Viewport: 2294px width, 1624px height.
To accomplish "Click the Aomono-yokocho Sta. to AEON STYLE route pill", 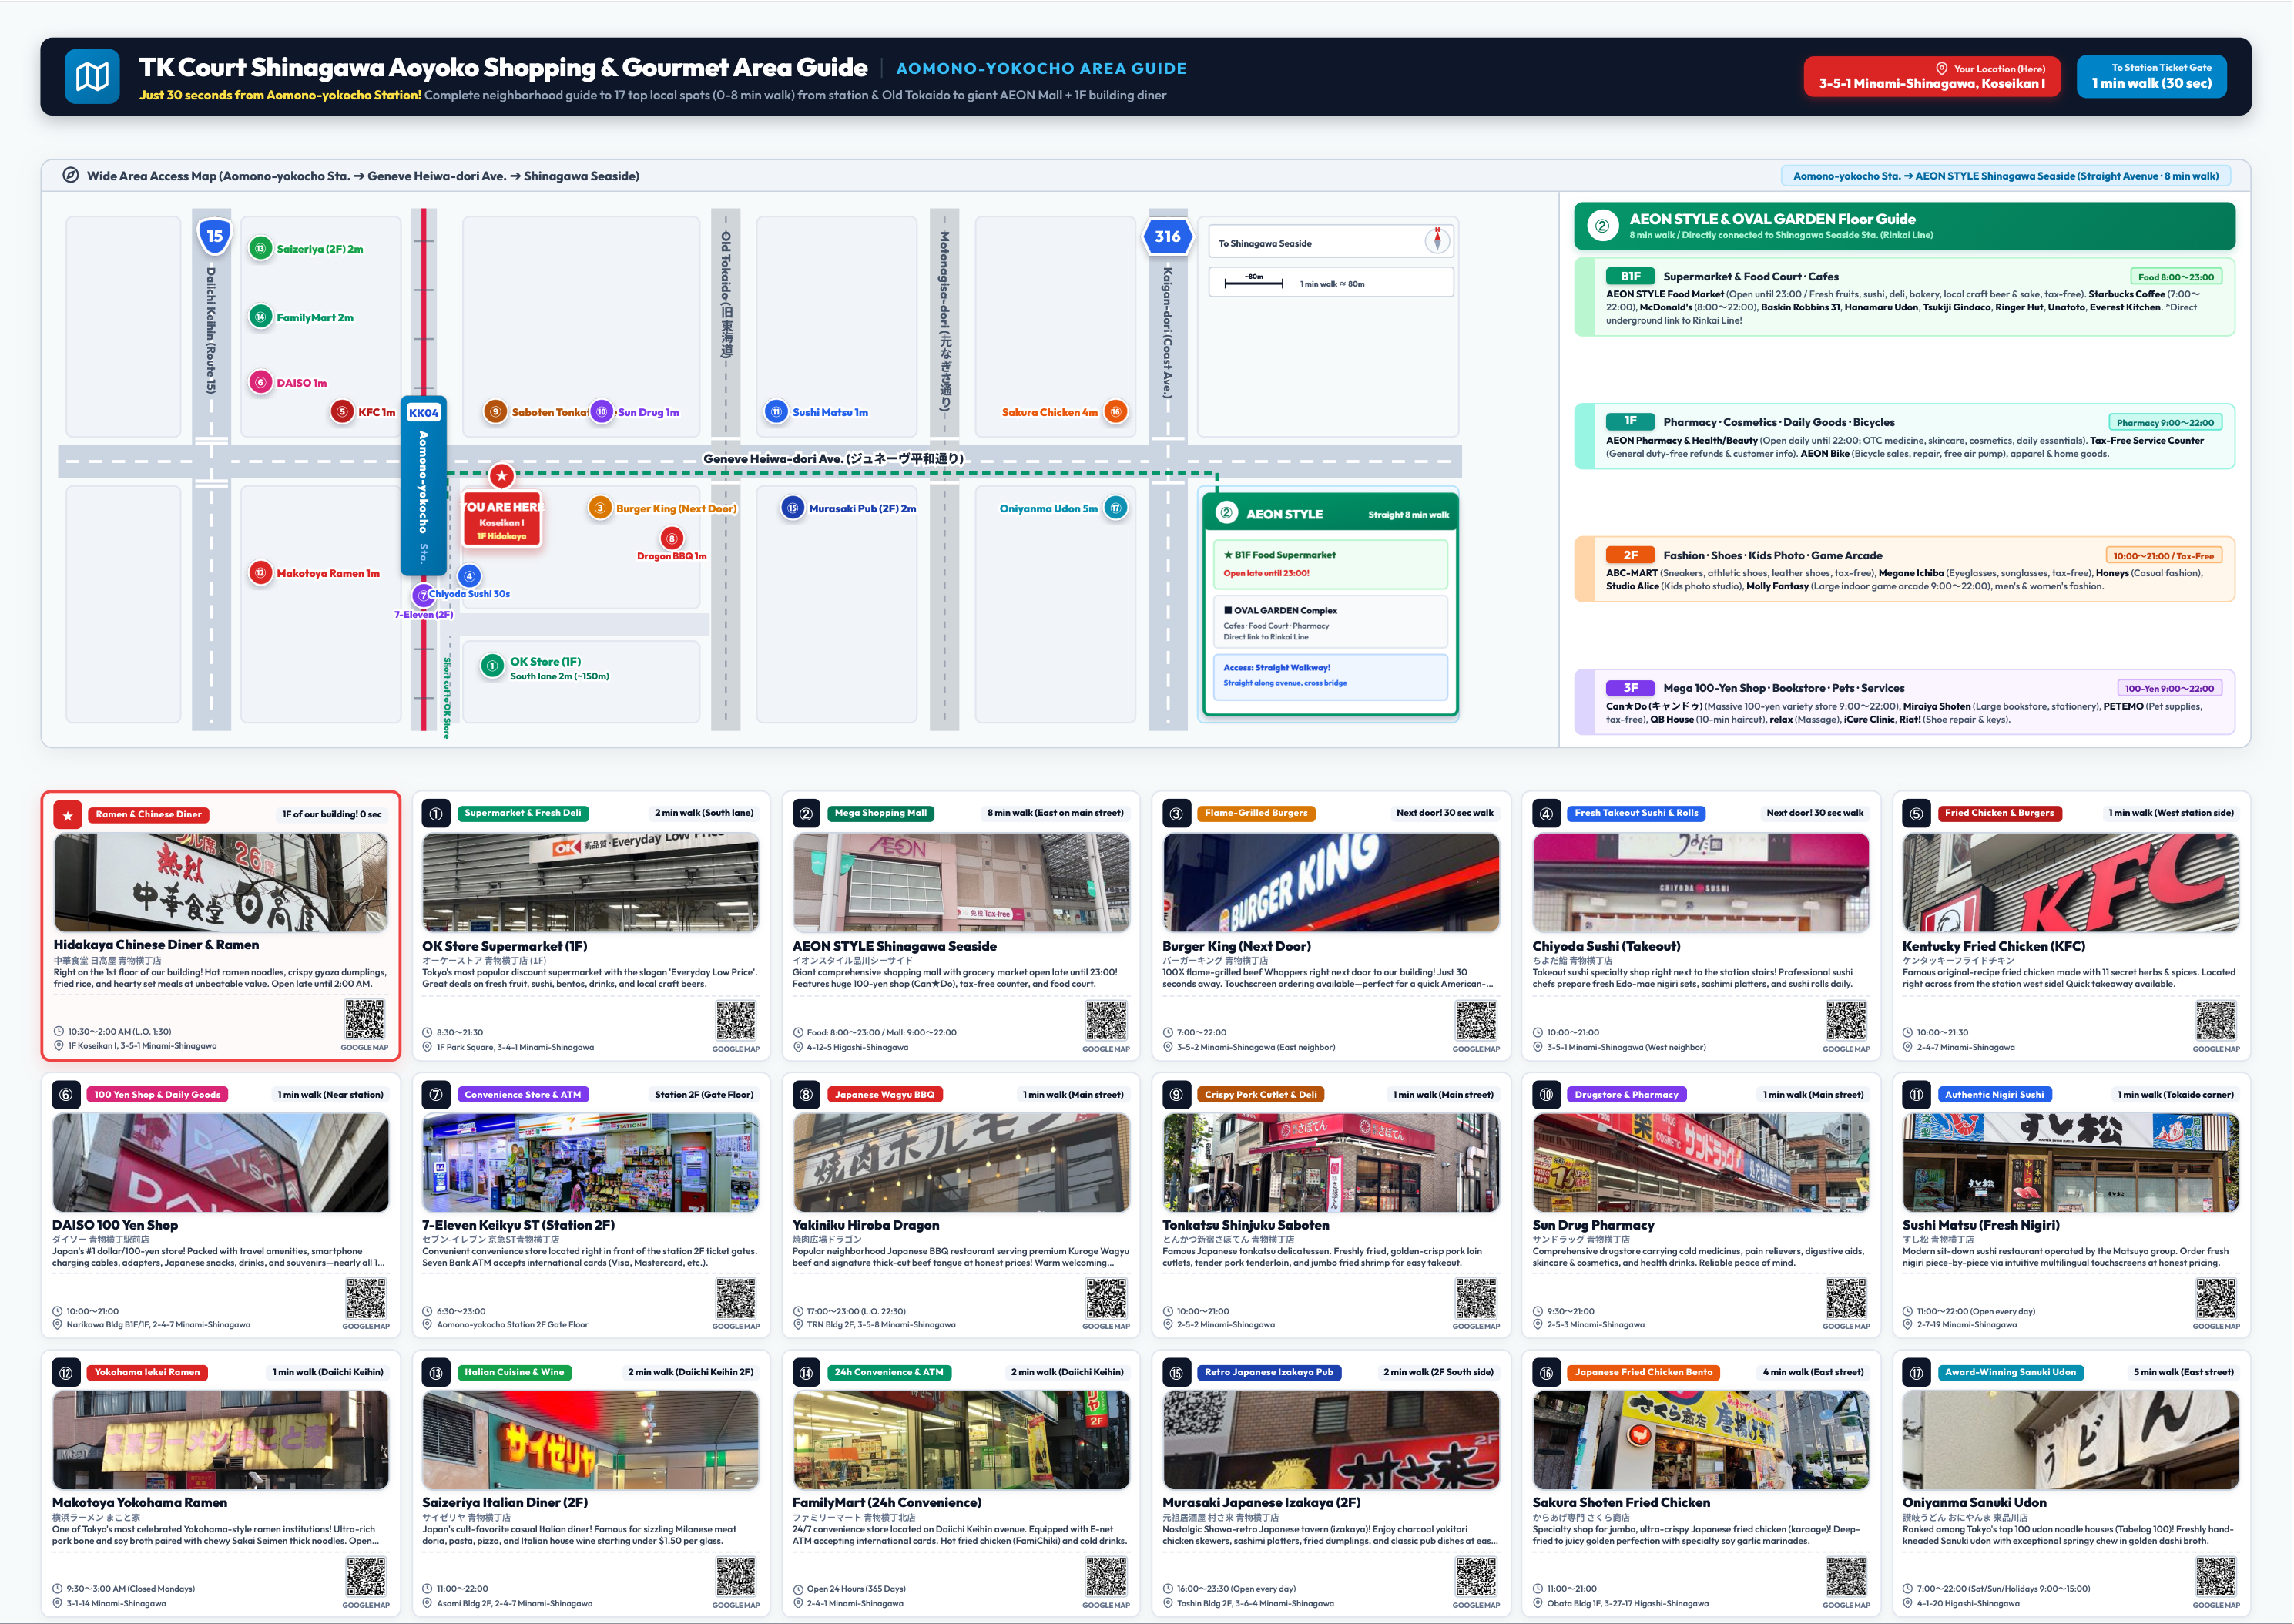I will [x=2005, y=176].
